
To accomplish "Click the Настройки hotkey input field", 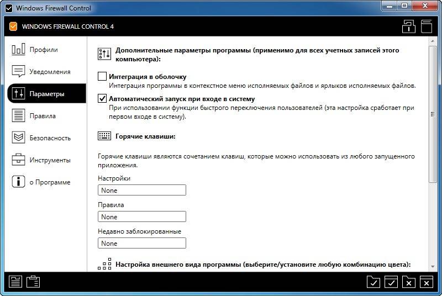I will pyautogui.click(x=142, y=190).
